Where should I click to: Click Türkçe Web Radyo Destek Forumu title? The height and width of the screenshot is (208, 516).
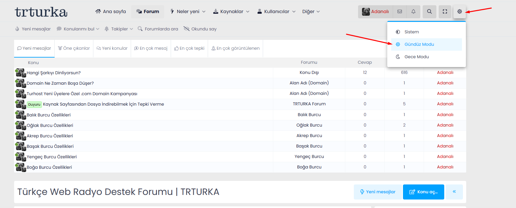click(118, 192)
